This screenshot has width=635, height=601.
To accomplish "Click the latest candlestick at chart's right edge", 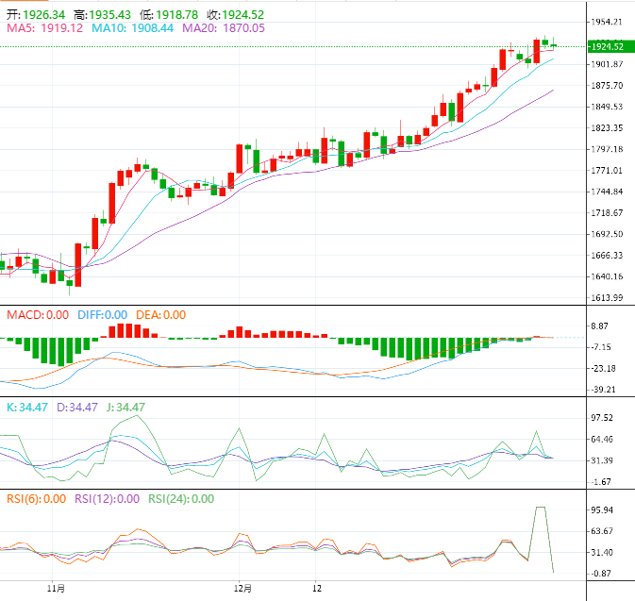I will [x=554, y=45].
